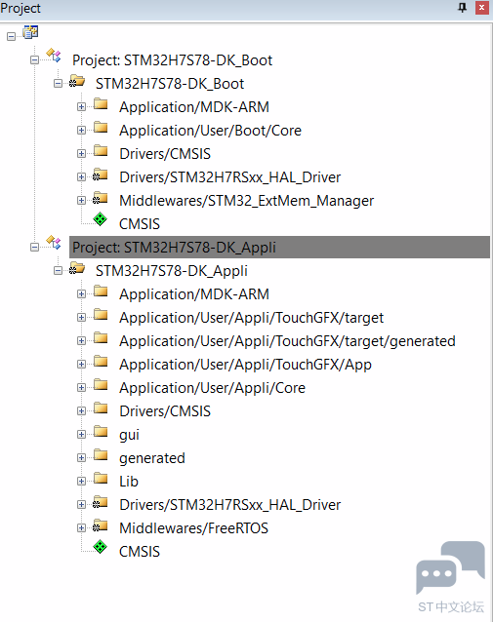Image resolution: width=493 pixels, height=622 pixels.
Task: Click folder icon of Application/User/Boot/Core
Action: (101, 128)
